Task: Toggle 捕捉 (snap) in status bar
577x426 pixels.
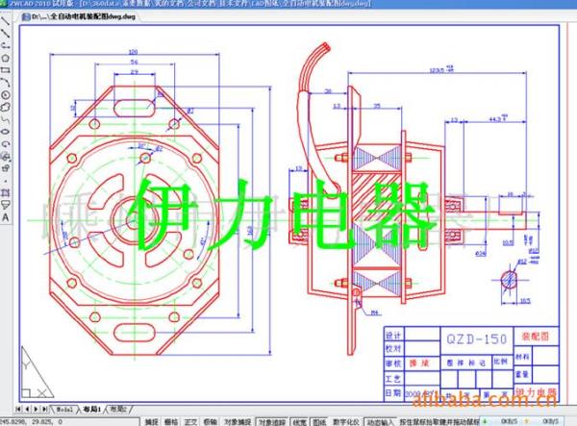Action: (151, 421)
